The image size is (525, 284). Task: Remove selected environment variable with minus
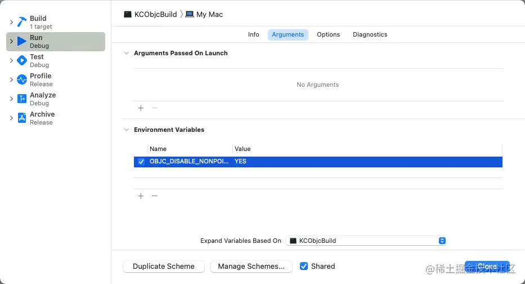(155, 196)
